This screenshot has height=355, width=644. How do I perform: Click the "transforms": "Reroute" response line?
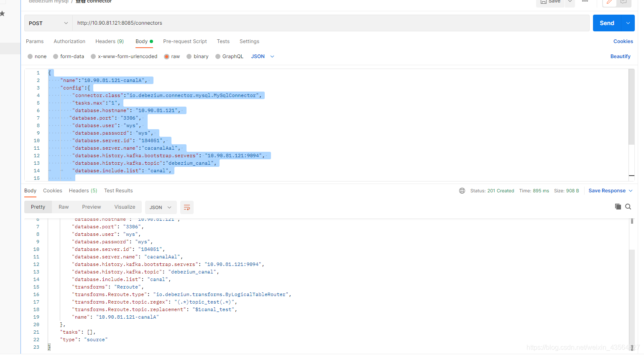108,287
